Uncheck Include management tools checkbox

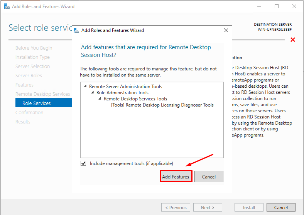[84, 163]
